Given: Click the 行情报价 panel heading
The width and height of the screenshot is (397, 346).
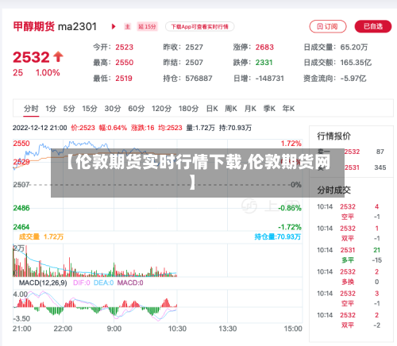Looking at the screenshot, I should click(x=334, y=136).
